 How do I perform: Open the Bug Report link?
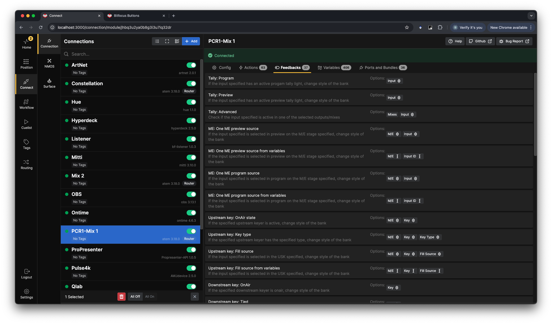coord(514,41)
